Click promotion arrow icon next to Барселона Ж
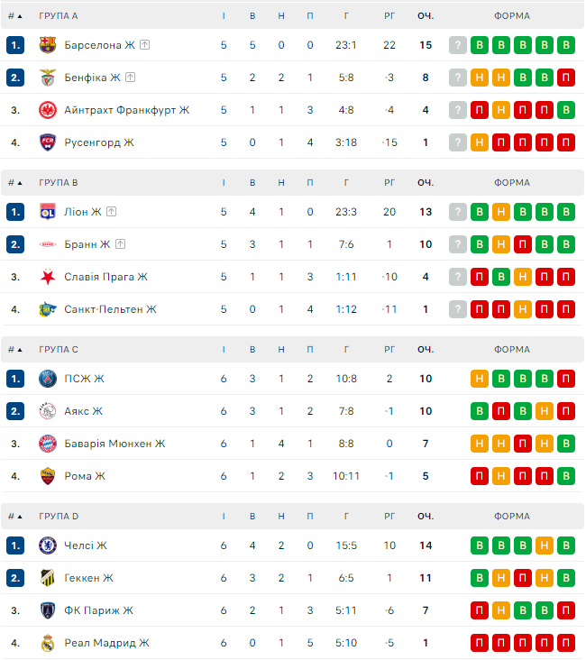The width and height of the screenshot is (586, 660). point(144,45)
